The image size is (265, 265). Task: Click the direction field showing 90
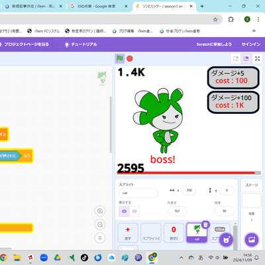(224, 211)
